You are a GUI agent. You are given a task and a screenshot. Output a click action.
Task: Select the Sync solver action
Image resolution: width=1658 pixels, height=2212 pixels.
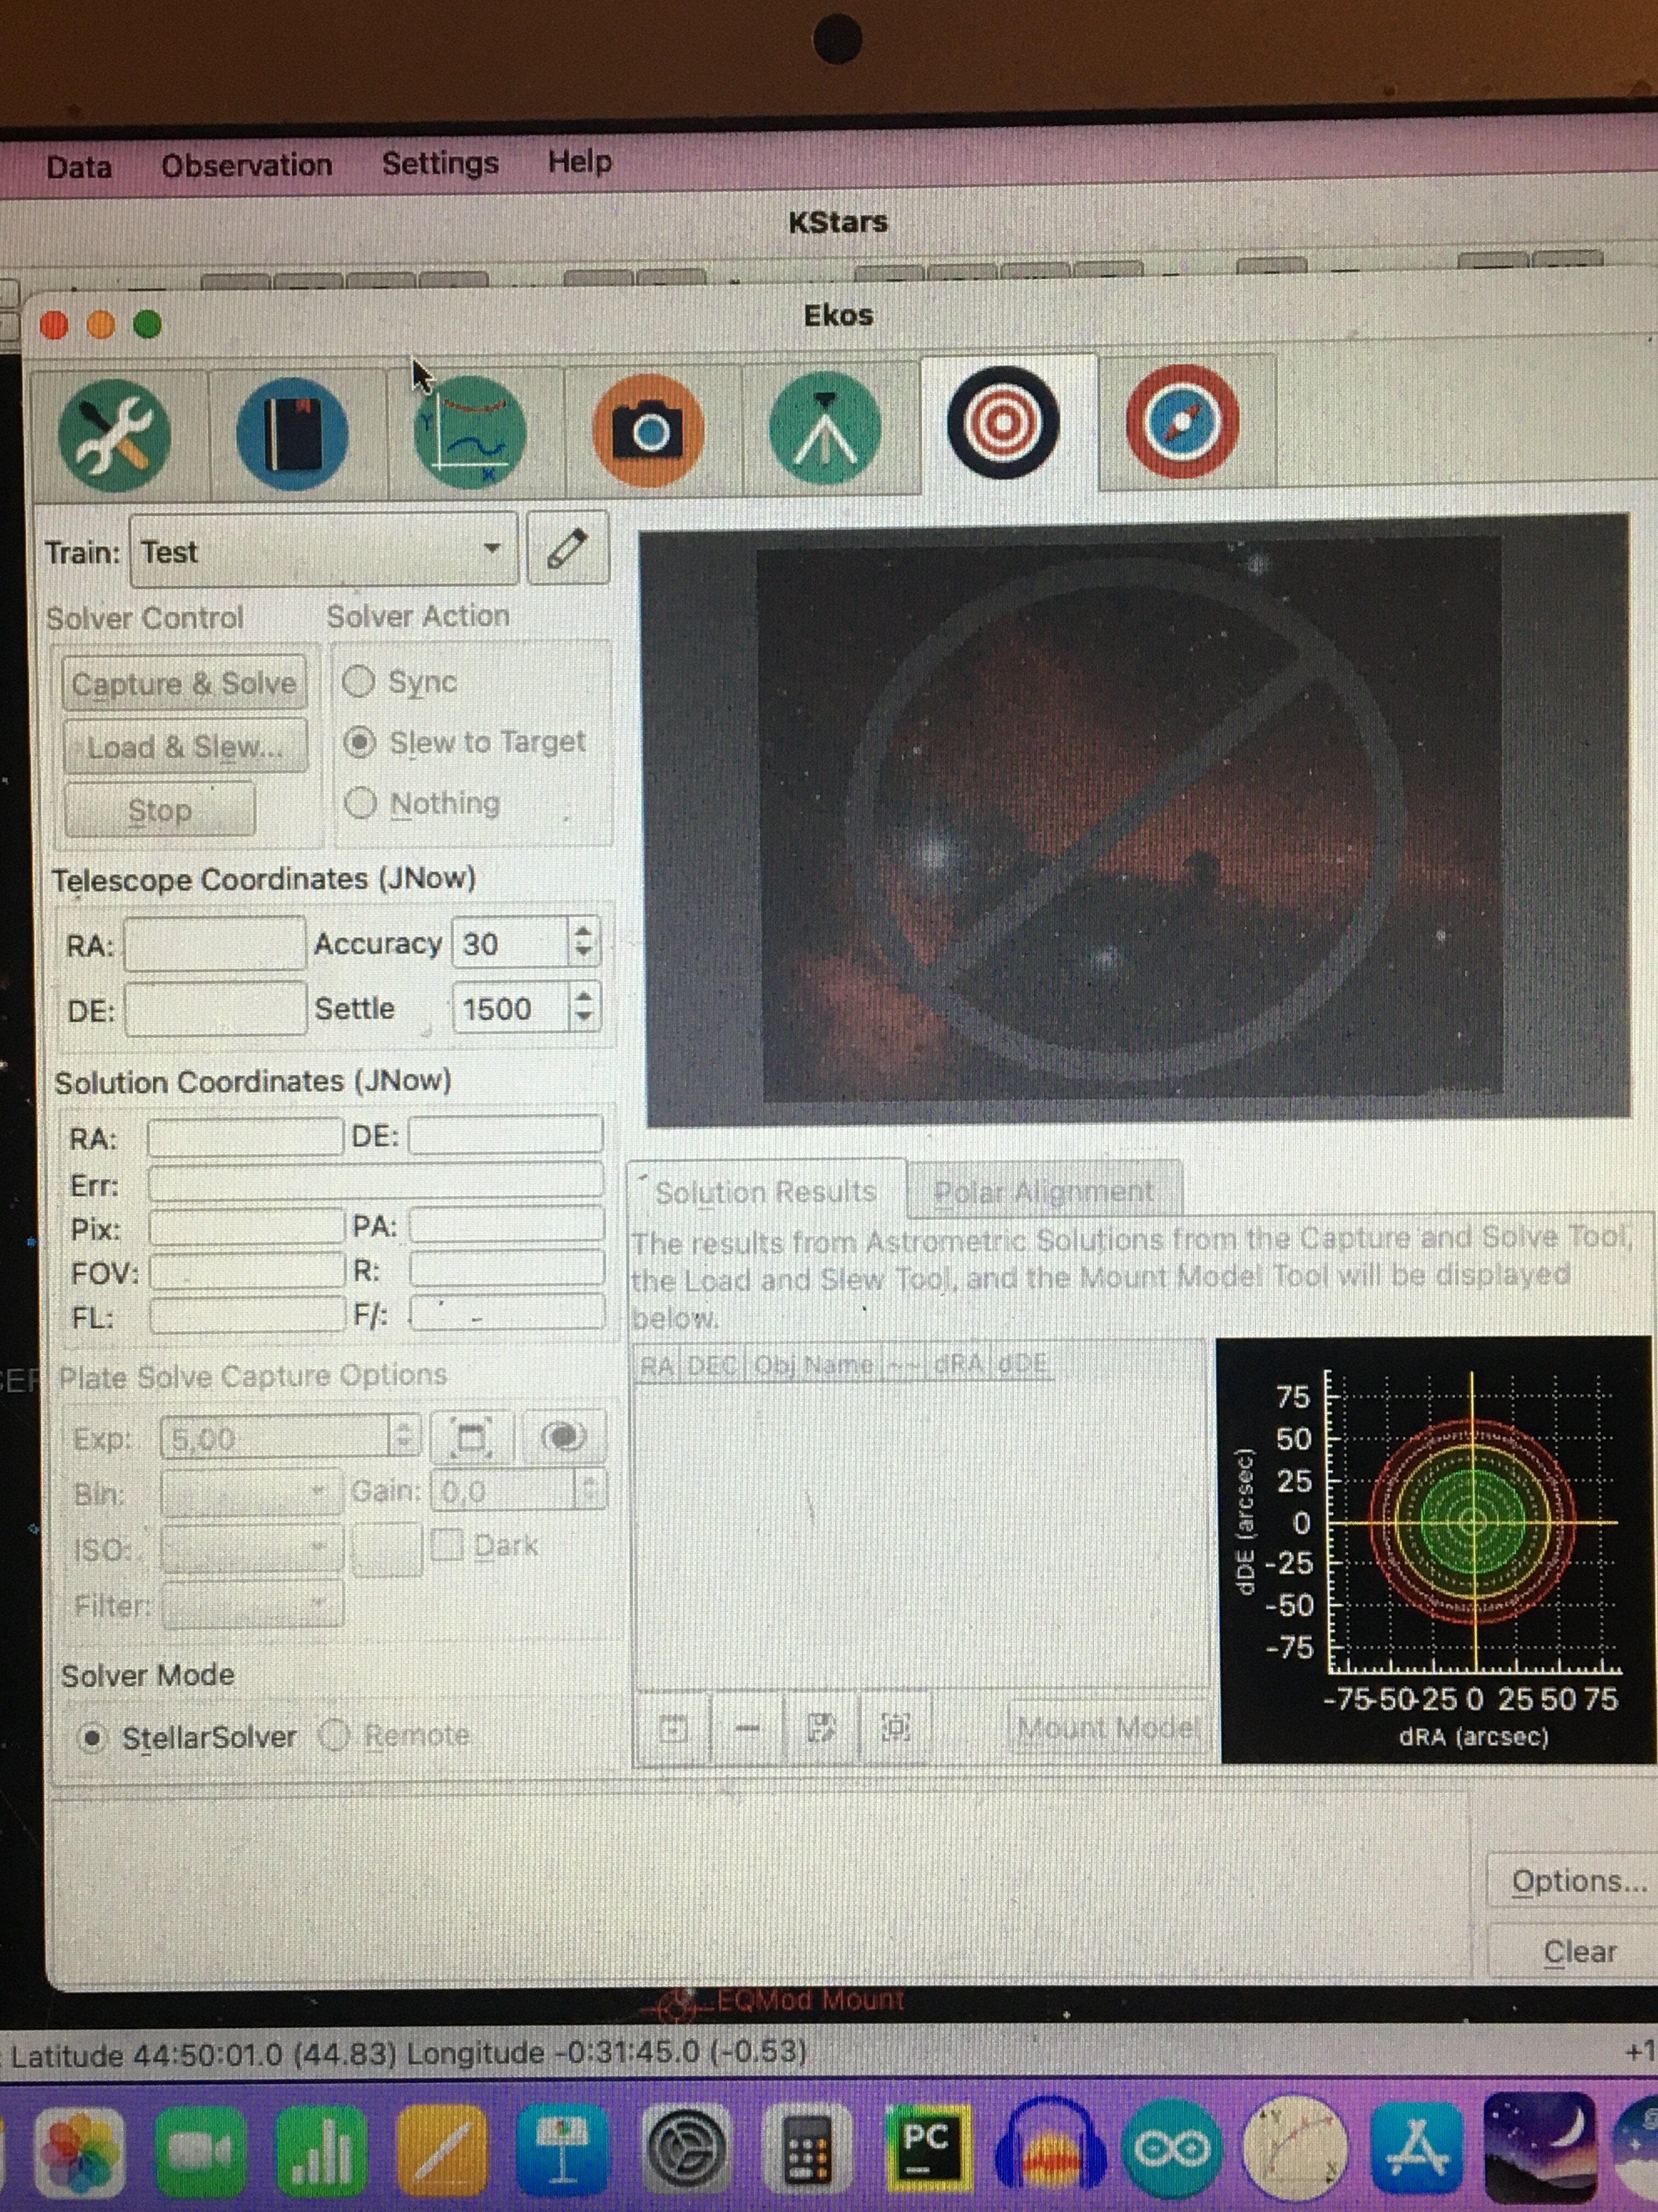coord(359,682)
